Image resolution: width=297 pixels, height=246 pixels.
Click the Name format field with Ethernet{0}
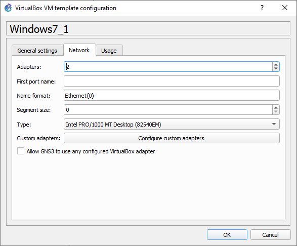[x=172, y=95]
